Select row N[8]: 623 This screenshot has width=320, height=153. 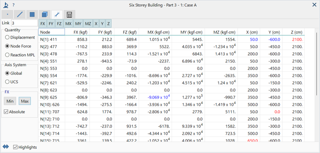coord(172,90)
